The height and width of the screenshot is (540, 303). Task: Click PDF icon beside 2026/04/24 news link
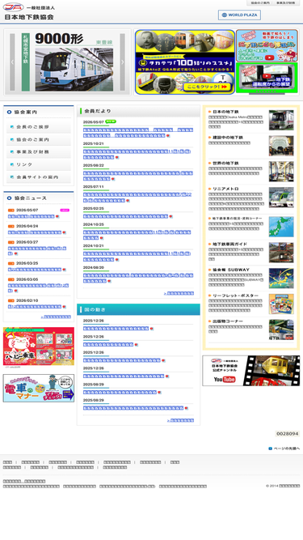click(x=65, y=233)
